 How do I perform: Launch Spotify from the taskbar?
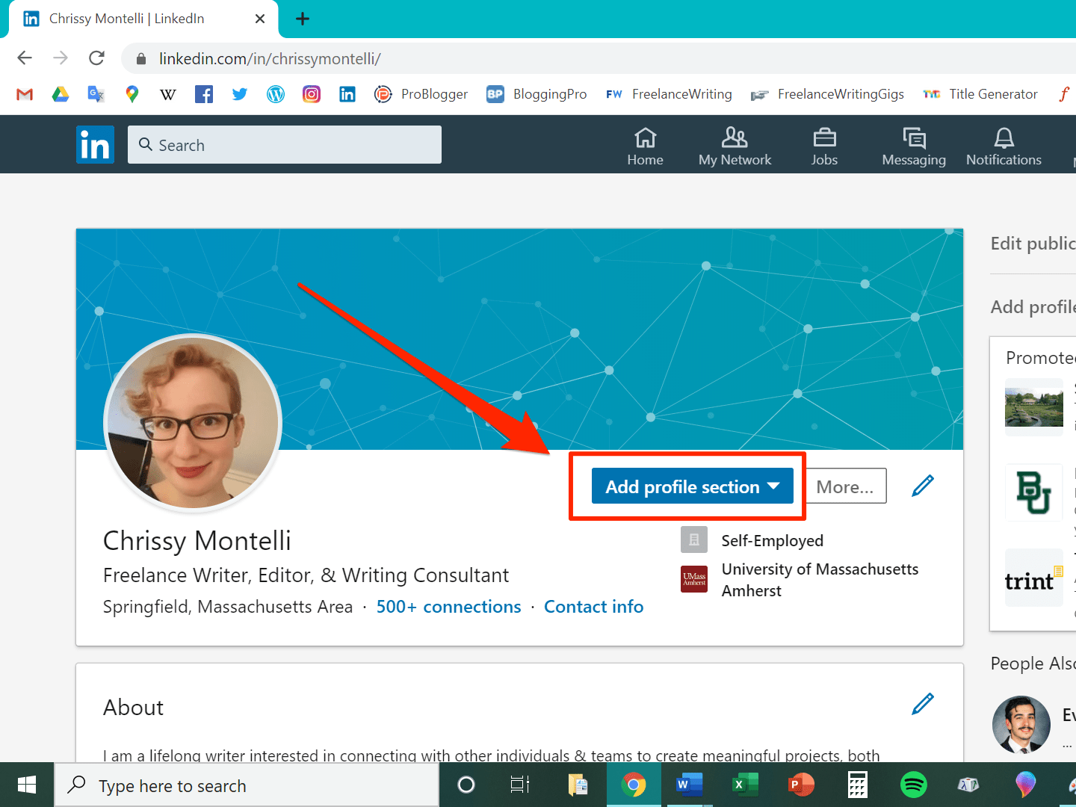tap(913, 785)
